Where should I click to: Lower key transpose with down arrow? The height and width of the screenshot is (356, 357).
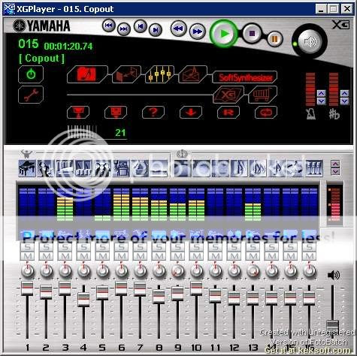tap(344, 101)
